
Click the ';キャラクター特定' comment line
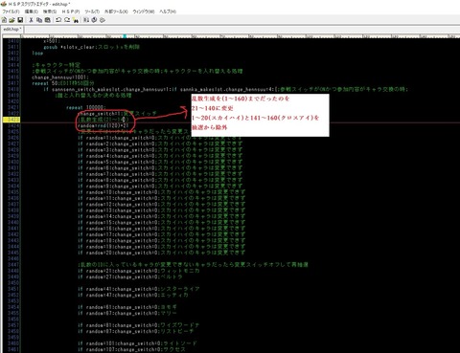click(57, 65)
